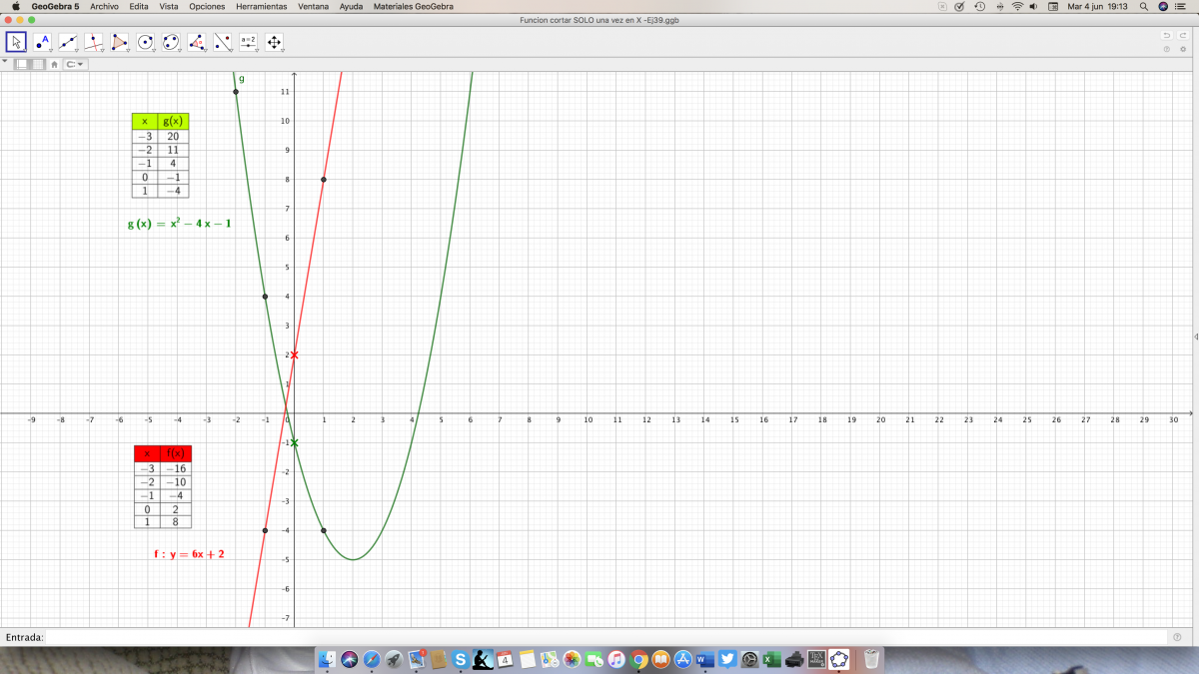Select the Circle with center tool

click(x=146, y=42)
